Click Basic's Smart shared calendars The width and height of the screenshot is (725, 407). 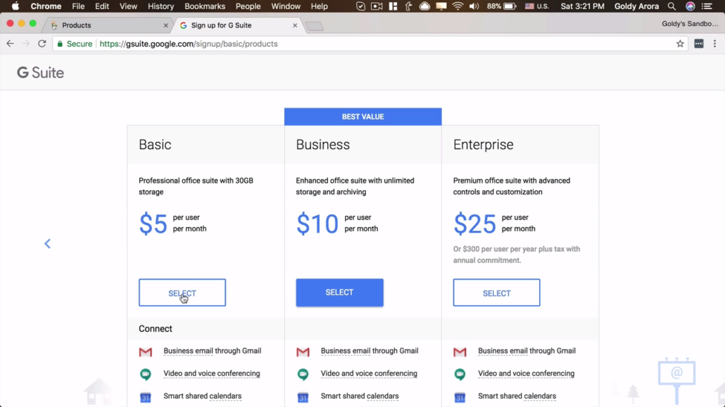[x=203, y=396]
